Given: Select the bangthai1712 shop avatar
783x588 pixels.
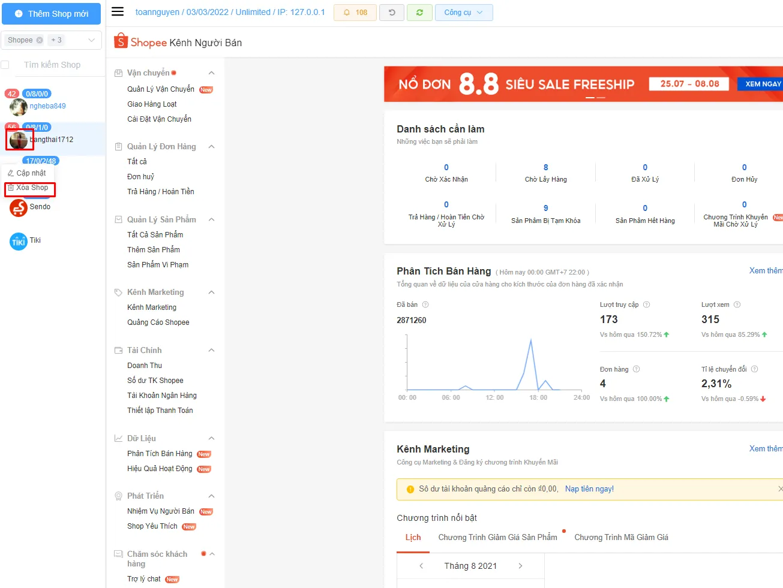Looking at the screenshot, I should (19, 140).
